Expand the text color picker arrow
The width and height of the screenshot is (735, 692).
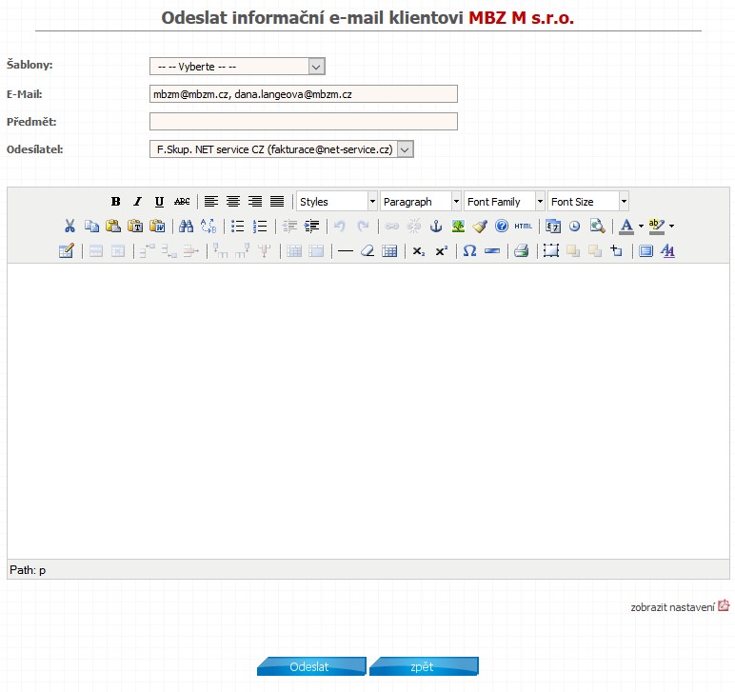(641, 227)
